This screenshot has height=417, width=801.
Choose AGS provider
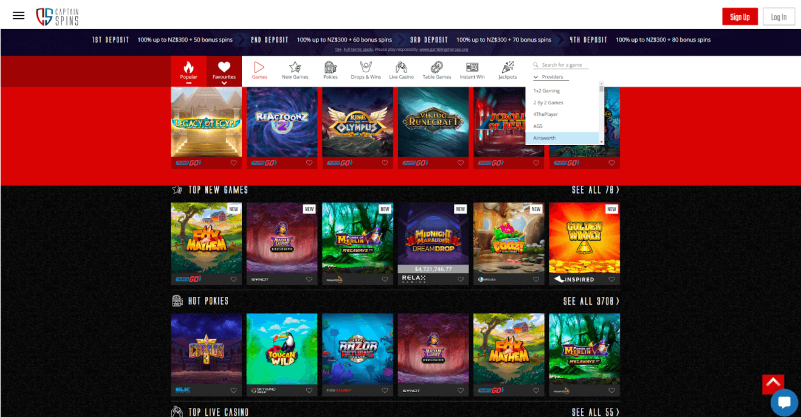coord(562,126)
